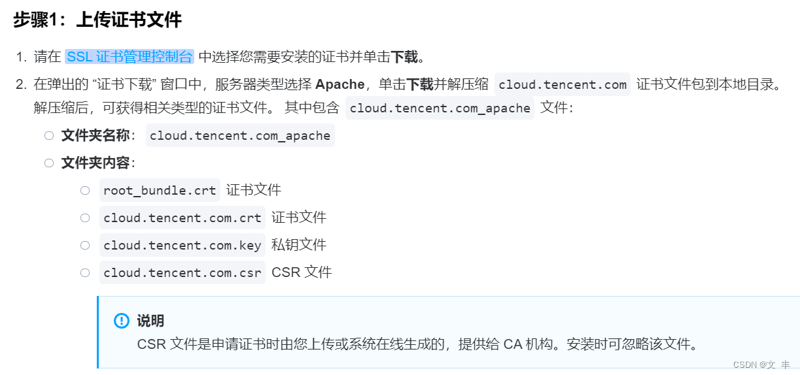Viewport: 800px width, 375px height.
Task: Click the cloud.tencent.com_apache folder name code
Action: tap(240, 136)
